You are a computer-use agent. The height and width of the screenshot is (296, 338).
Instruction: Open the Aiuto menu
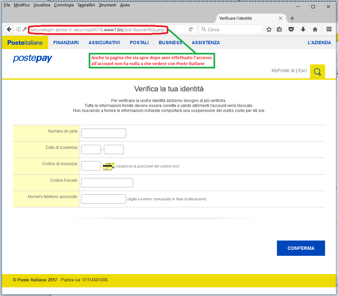125,5
